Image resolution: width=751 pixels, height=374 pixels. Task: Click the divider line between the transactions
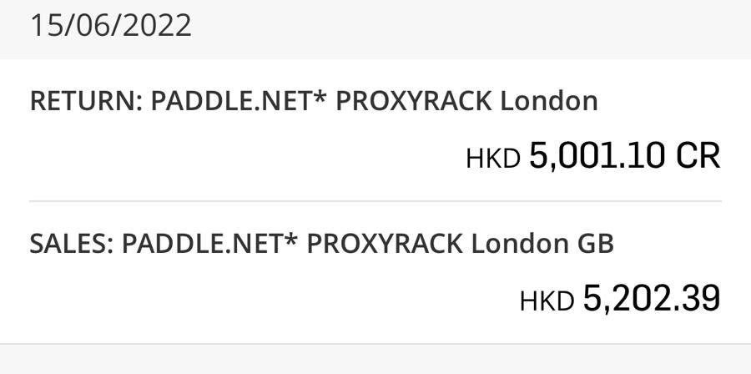(x=375, y=201)
